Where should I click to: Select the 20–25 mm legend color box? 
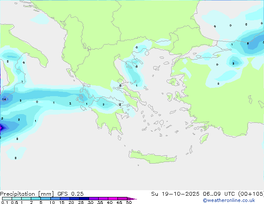75,199
